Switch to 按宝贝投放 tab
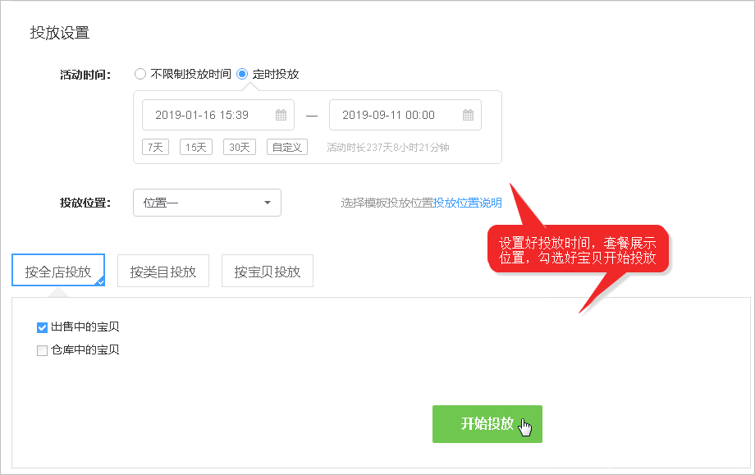The image size is (755, 475). click(x=268, y=271)
